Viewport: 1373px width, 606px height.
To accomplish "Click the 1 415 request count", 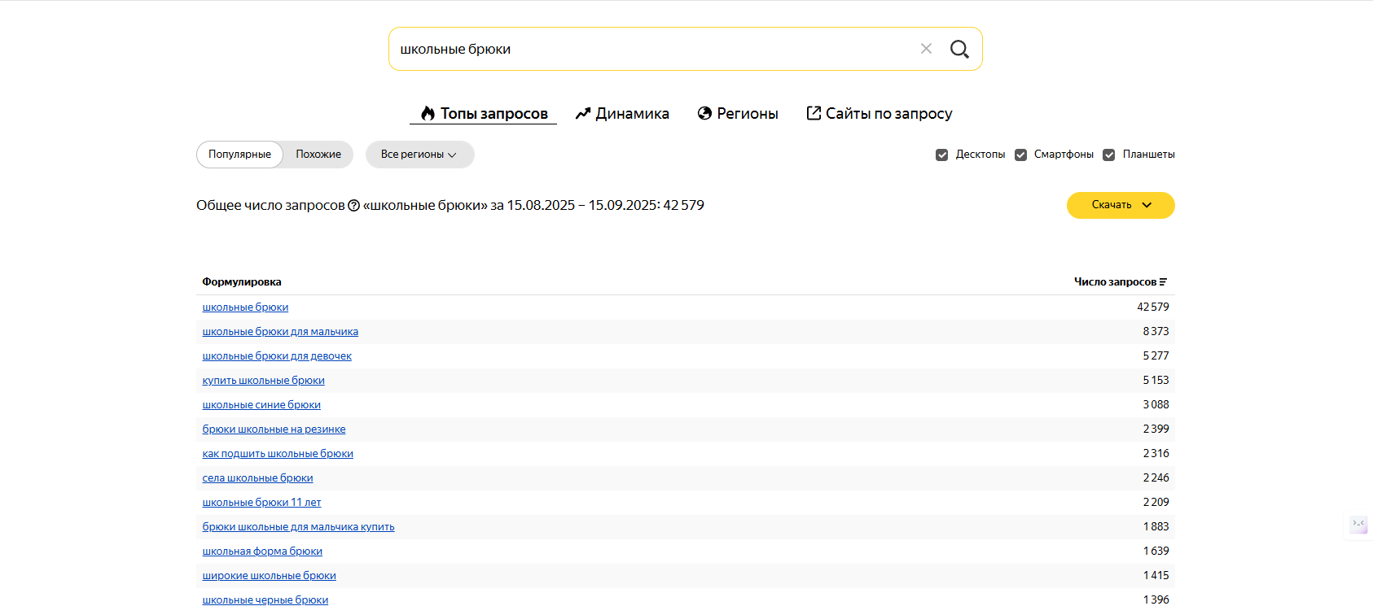I will coord(1156,576).
